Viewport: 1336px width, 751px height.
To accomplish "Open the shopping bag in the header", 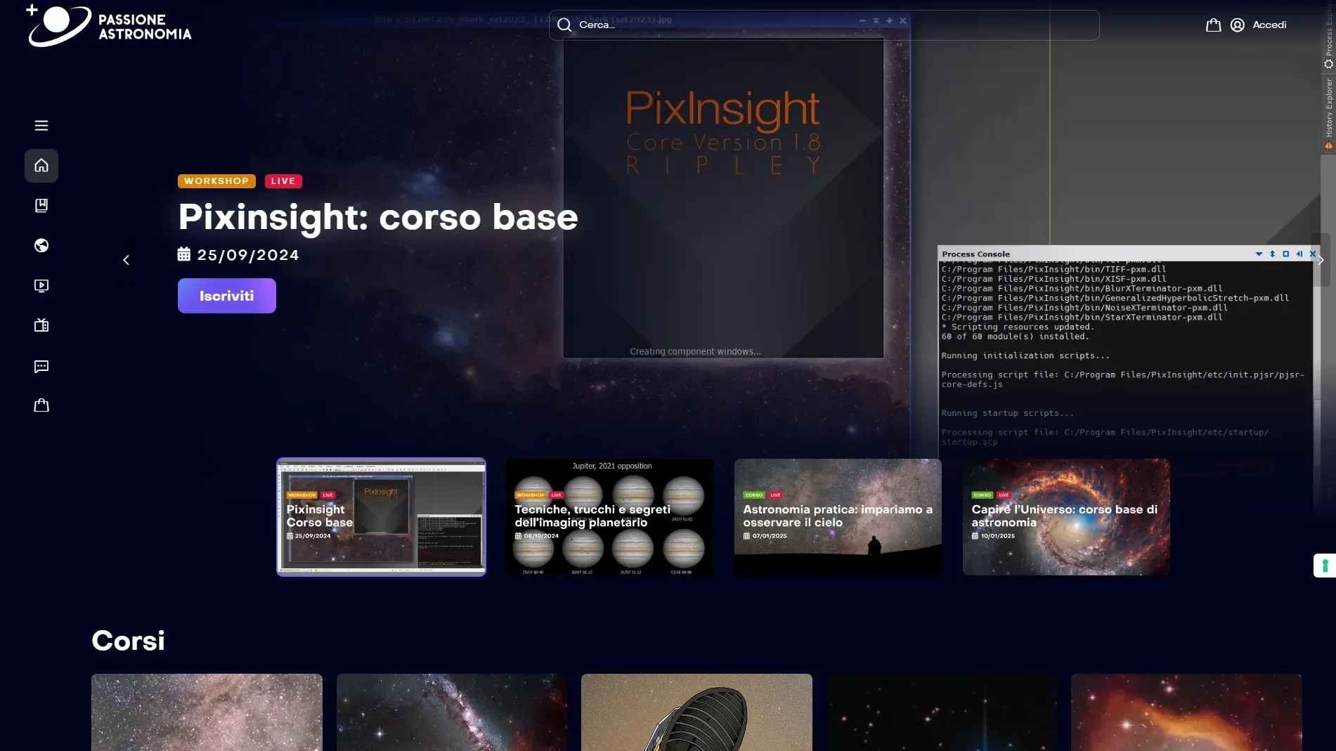I will 1213,25.
